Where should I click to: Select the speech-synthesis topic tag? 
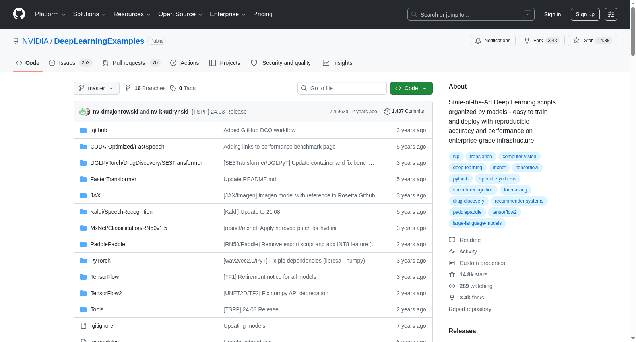click(x=498, y=179)
